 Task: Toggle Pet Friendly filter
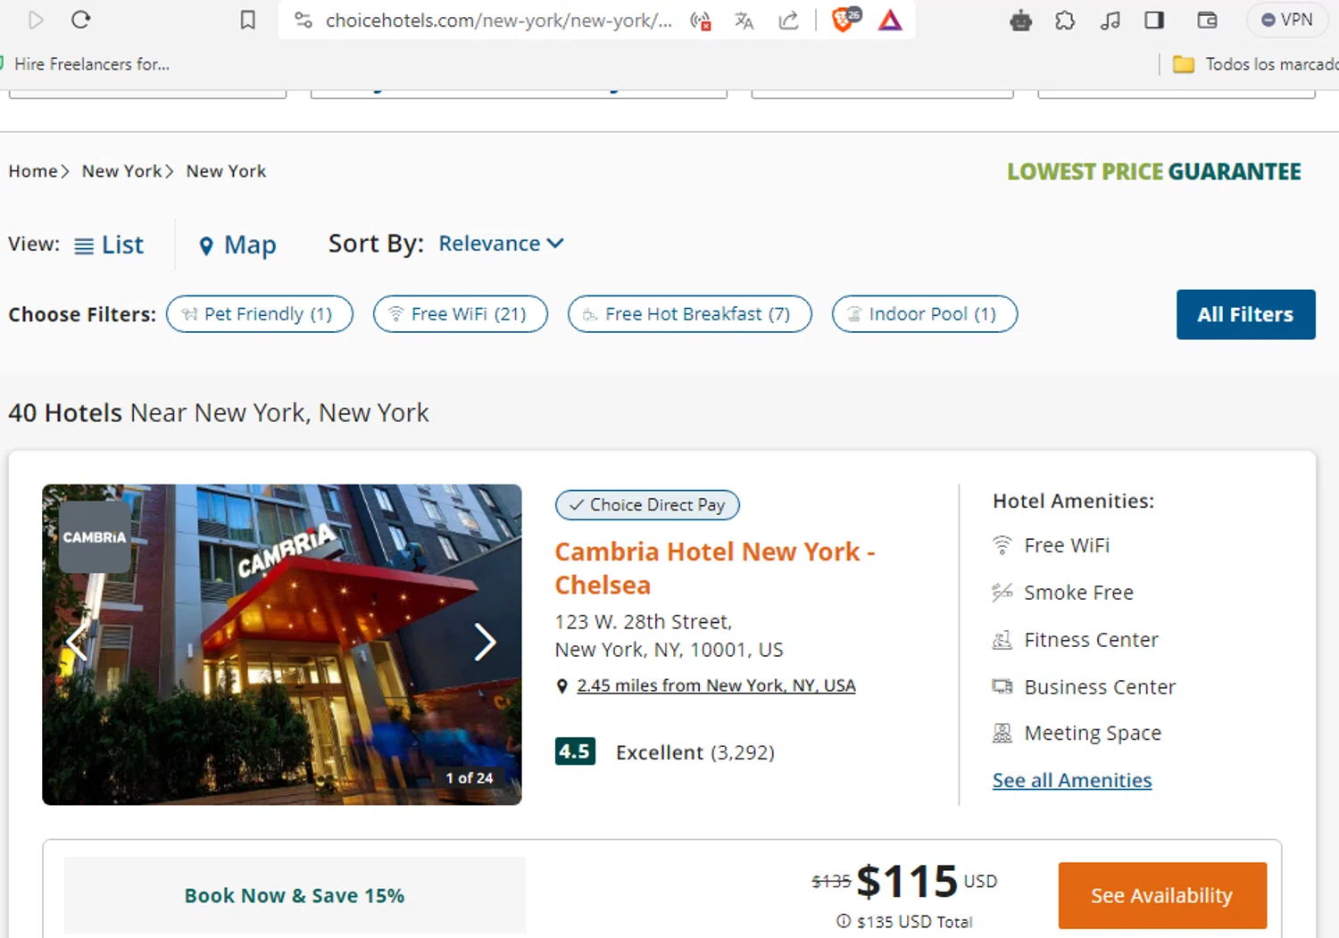[x=260, y=314]
